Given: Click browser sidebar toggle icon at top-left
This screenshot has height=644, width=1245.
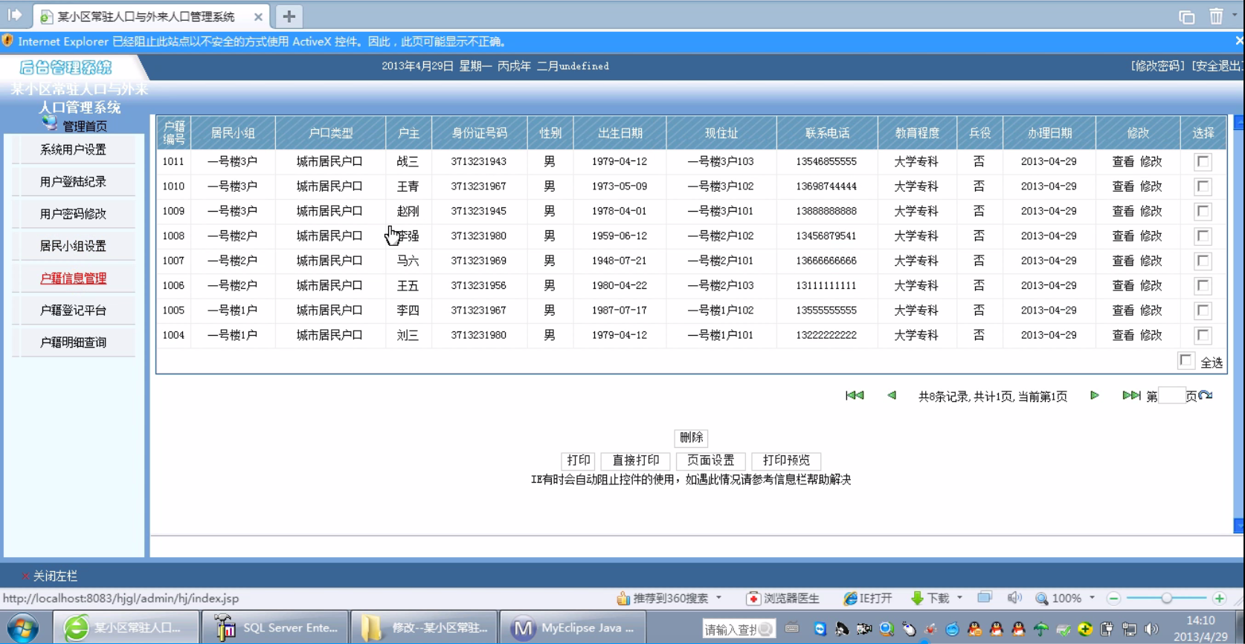Looking at the screenshot, I should click(x=14, y=15).
